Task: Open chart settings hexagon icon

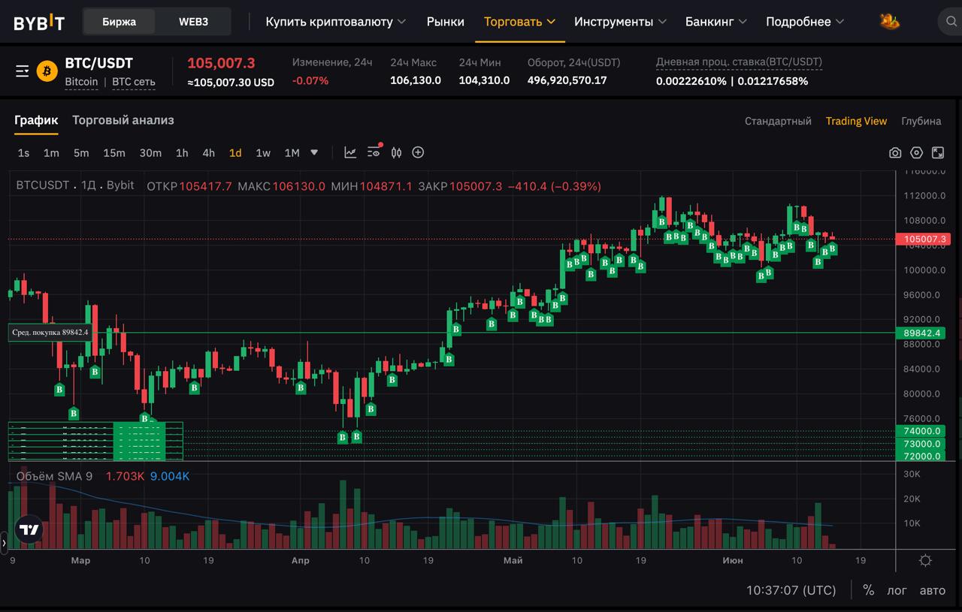Action: (916, 152)
